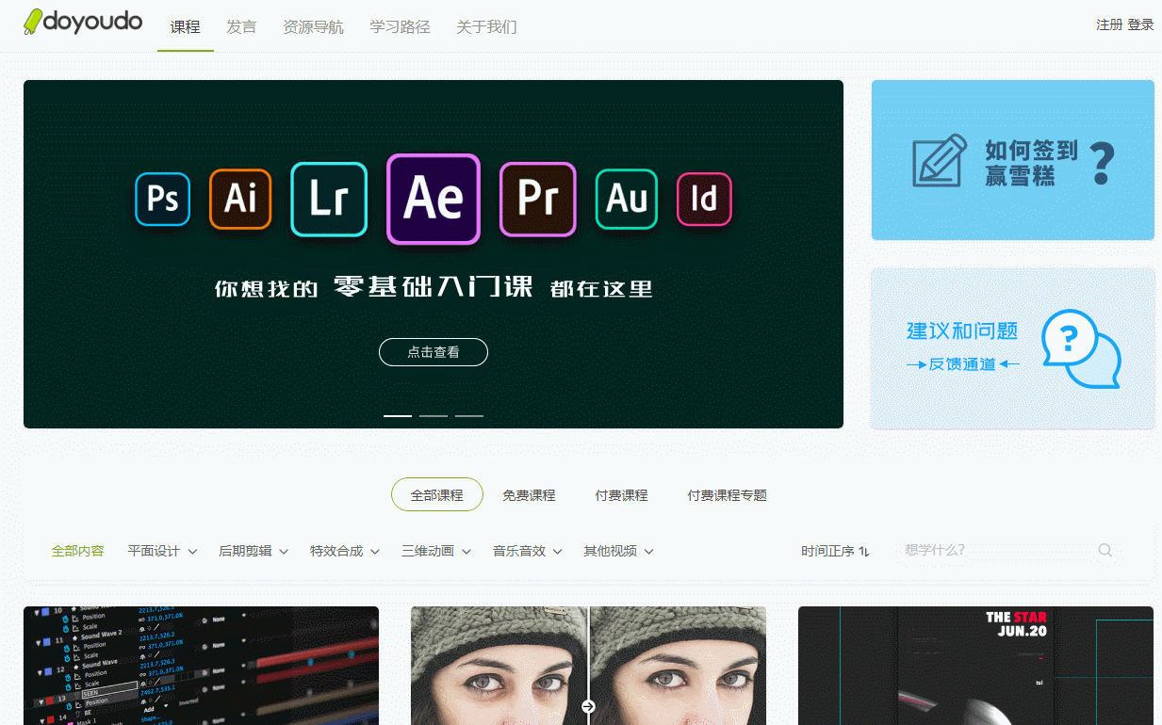The height and width of the screenshot is (725, 1162).
Task: Click the highlighted After Effects icon
Action: pos(433,199)
